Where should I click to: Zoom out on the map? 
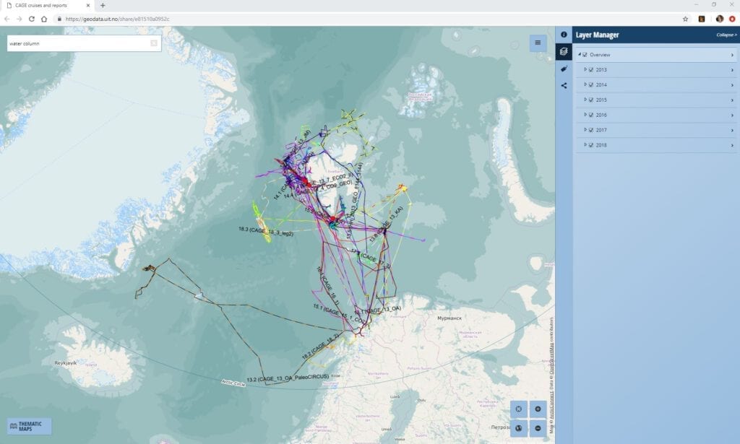point(538,428)
